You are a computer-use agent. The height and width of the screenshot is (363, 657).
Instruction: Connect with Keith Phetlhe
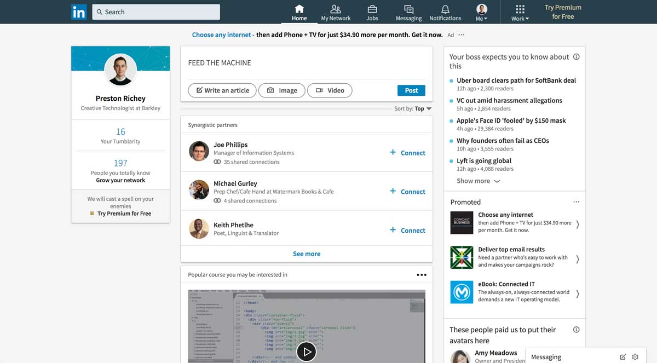(x=407, y=231)
